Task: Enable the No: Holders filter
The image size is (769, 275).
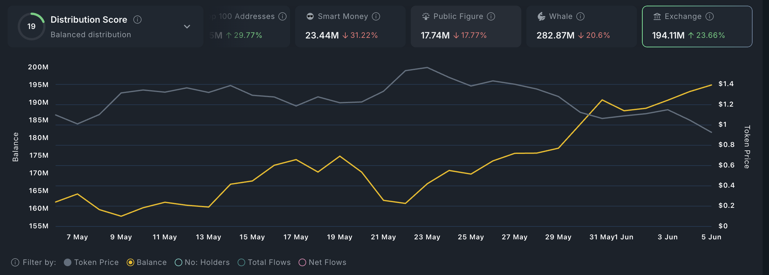Action: coord(179,262)
